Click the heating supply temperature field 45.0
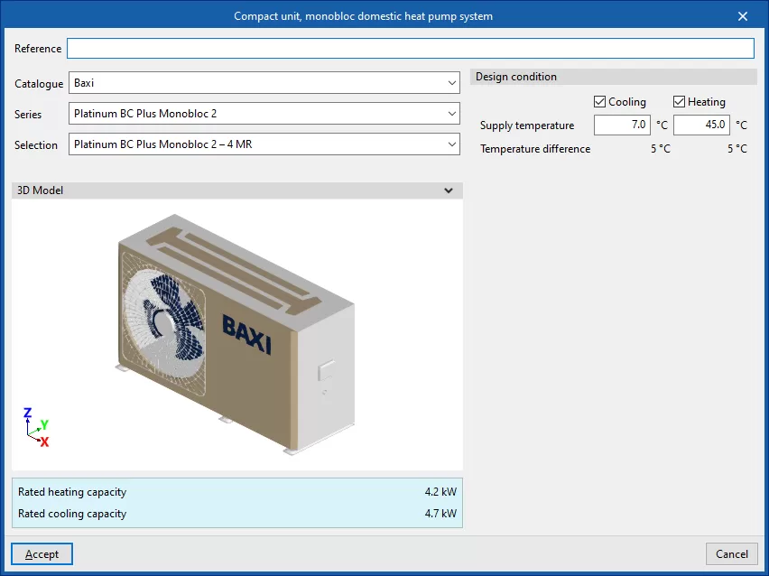The height and width of the screenshot is (576, 769). [701, 125]
